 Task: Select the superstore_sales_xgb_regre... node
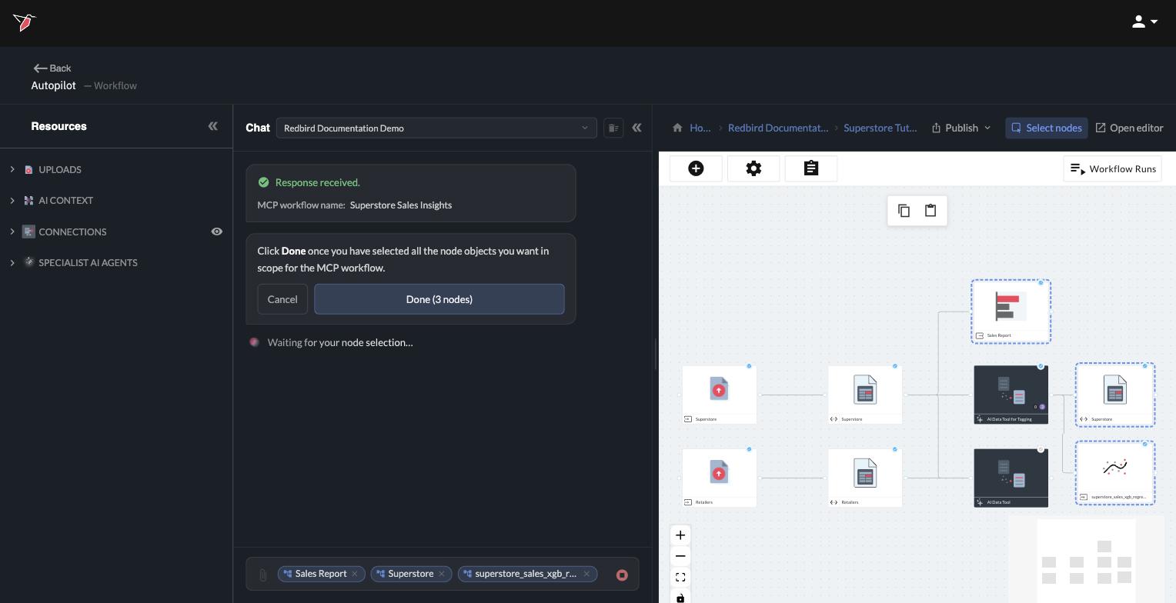tap(1115, 473)
